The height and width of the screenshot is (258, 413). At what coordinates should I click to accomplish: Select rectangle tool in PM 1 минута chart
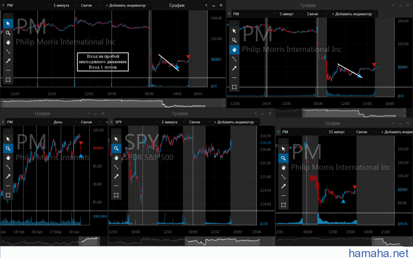point(8,80)
